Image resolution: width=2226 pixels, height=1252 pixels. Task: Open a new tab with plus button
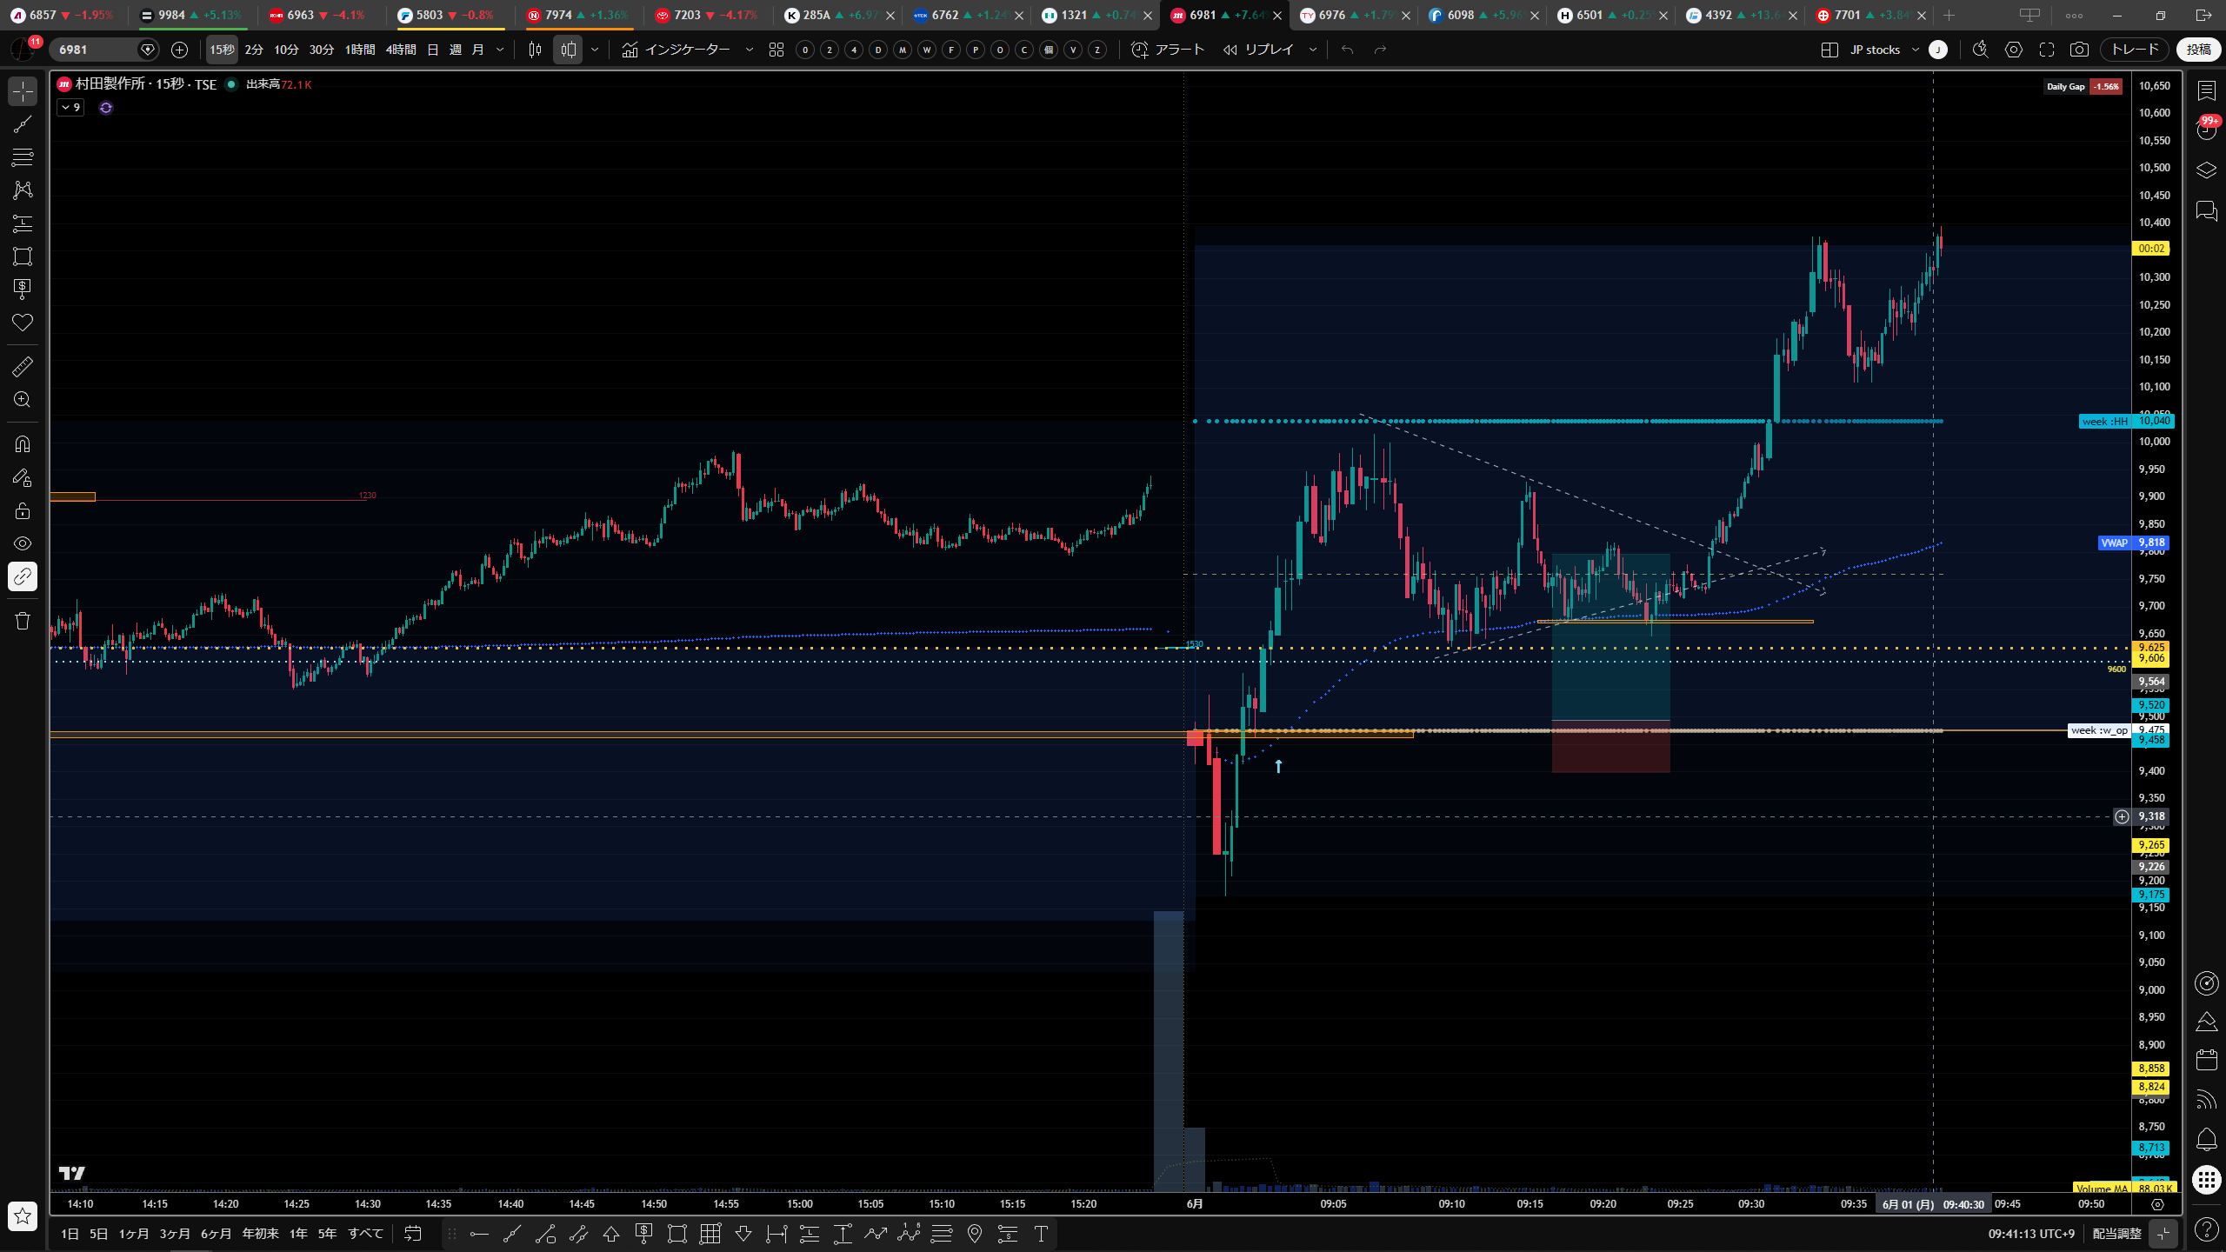pyautogui.click(x=1949, y=16)
